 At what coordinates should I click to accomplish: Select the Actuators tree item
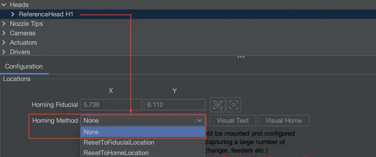point(23,43)
